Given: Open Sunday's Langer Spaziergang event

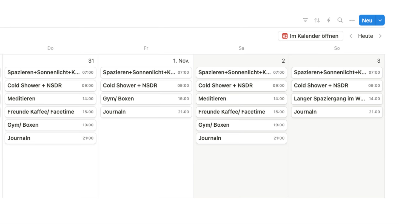Looking at the screenshot, I should pos(337,99).
